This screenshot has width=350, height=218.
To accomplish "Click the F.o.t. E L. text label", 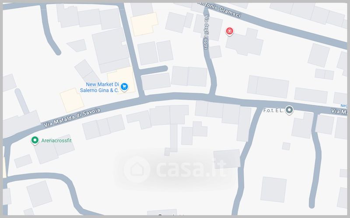I will (273, 111).
